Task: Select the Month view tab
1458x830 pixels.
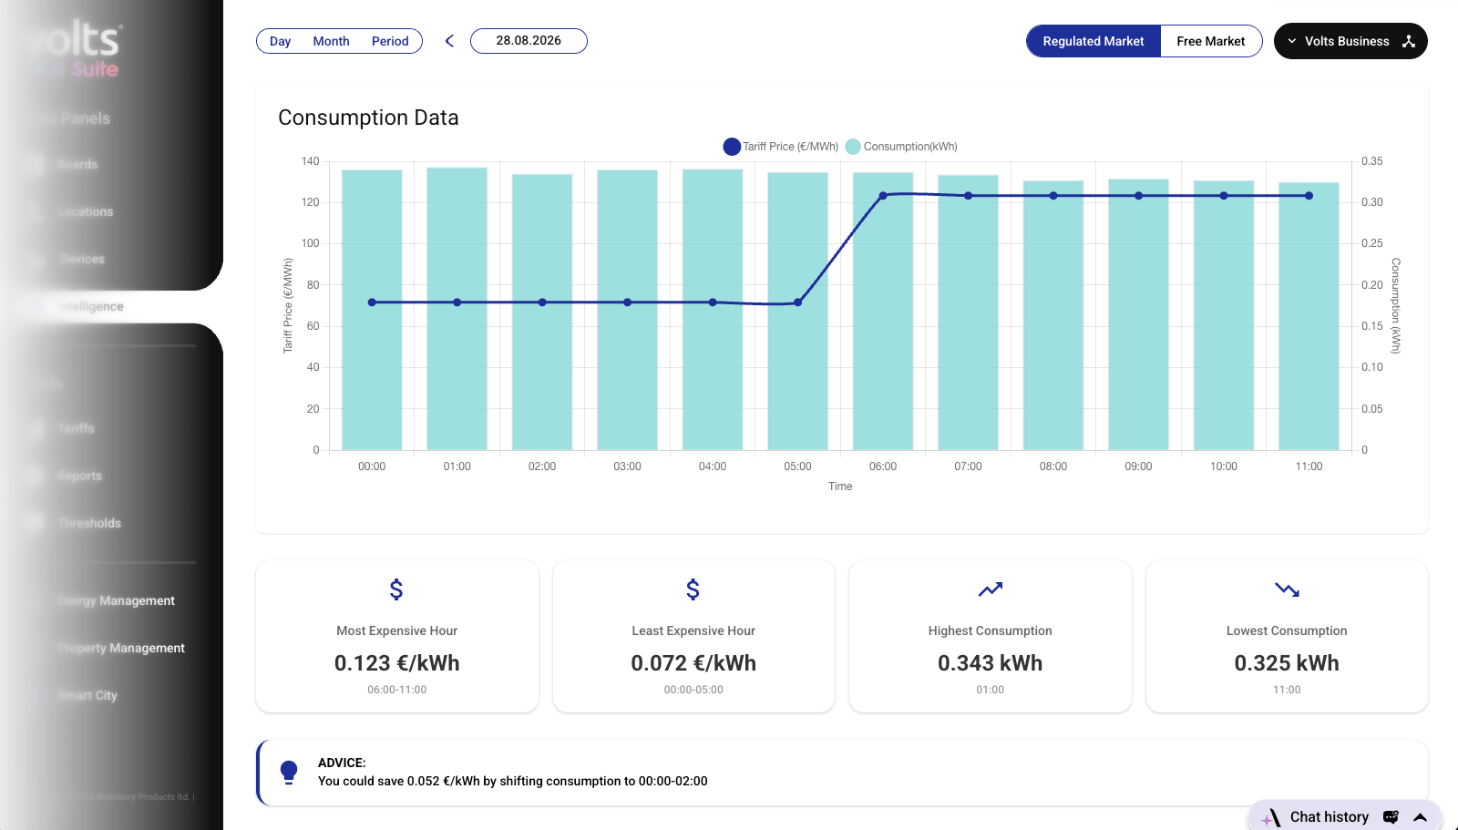Action: [332, 41]
